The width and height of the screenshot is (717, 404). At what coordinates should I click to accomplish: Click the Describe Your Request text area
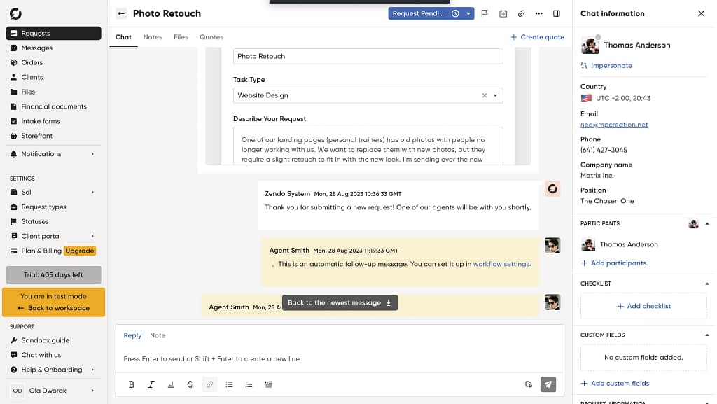click(x=368, y=146)
